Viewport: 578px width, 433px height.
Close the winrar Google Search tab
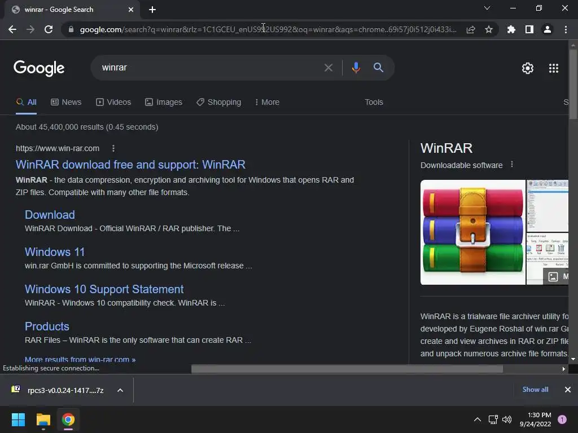[x=131, y=10]
